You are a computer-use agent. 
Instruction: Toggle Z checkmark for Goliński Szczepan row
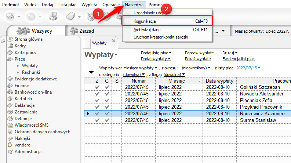(x=97, y=87)
